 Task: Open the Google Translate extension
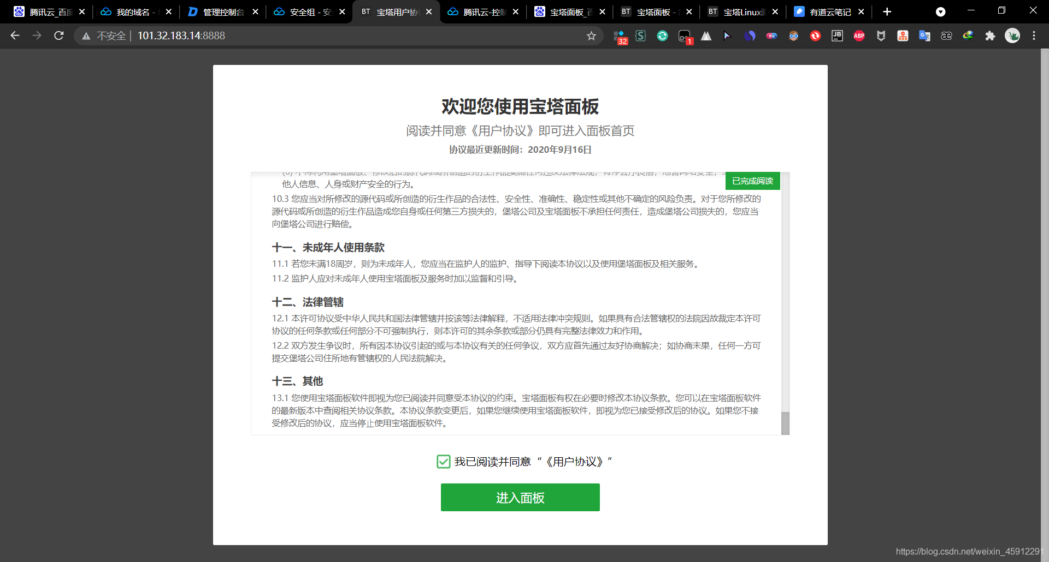click(x=924, y=35)
